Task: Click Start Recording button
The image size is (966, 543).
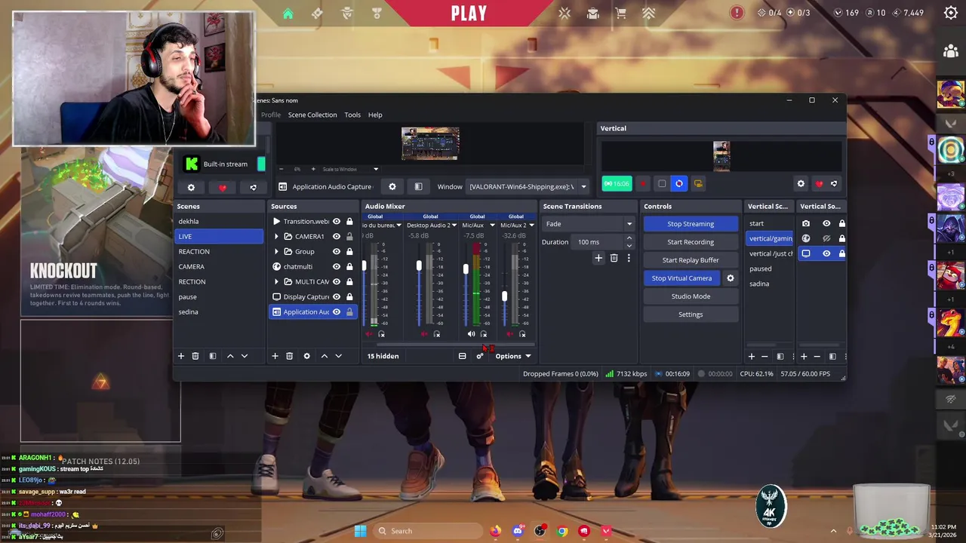Action: pos(691,242)
